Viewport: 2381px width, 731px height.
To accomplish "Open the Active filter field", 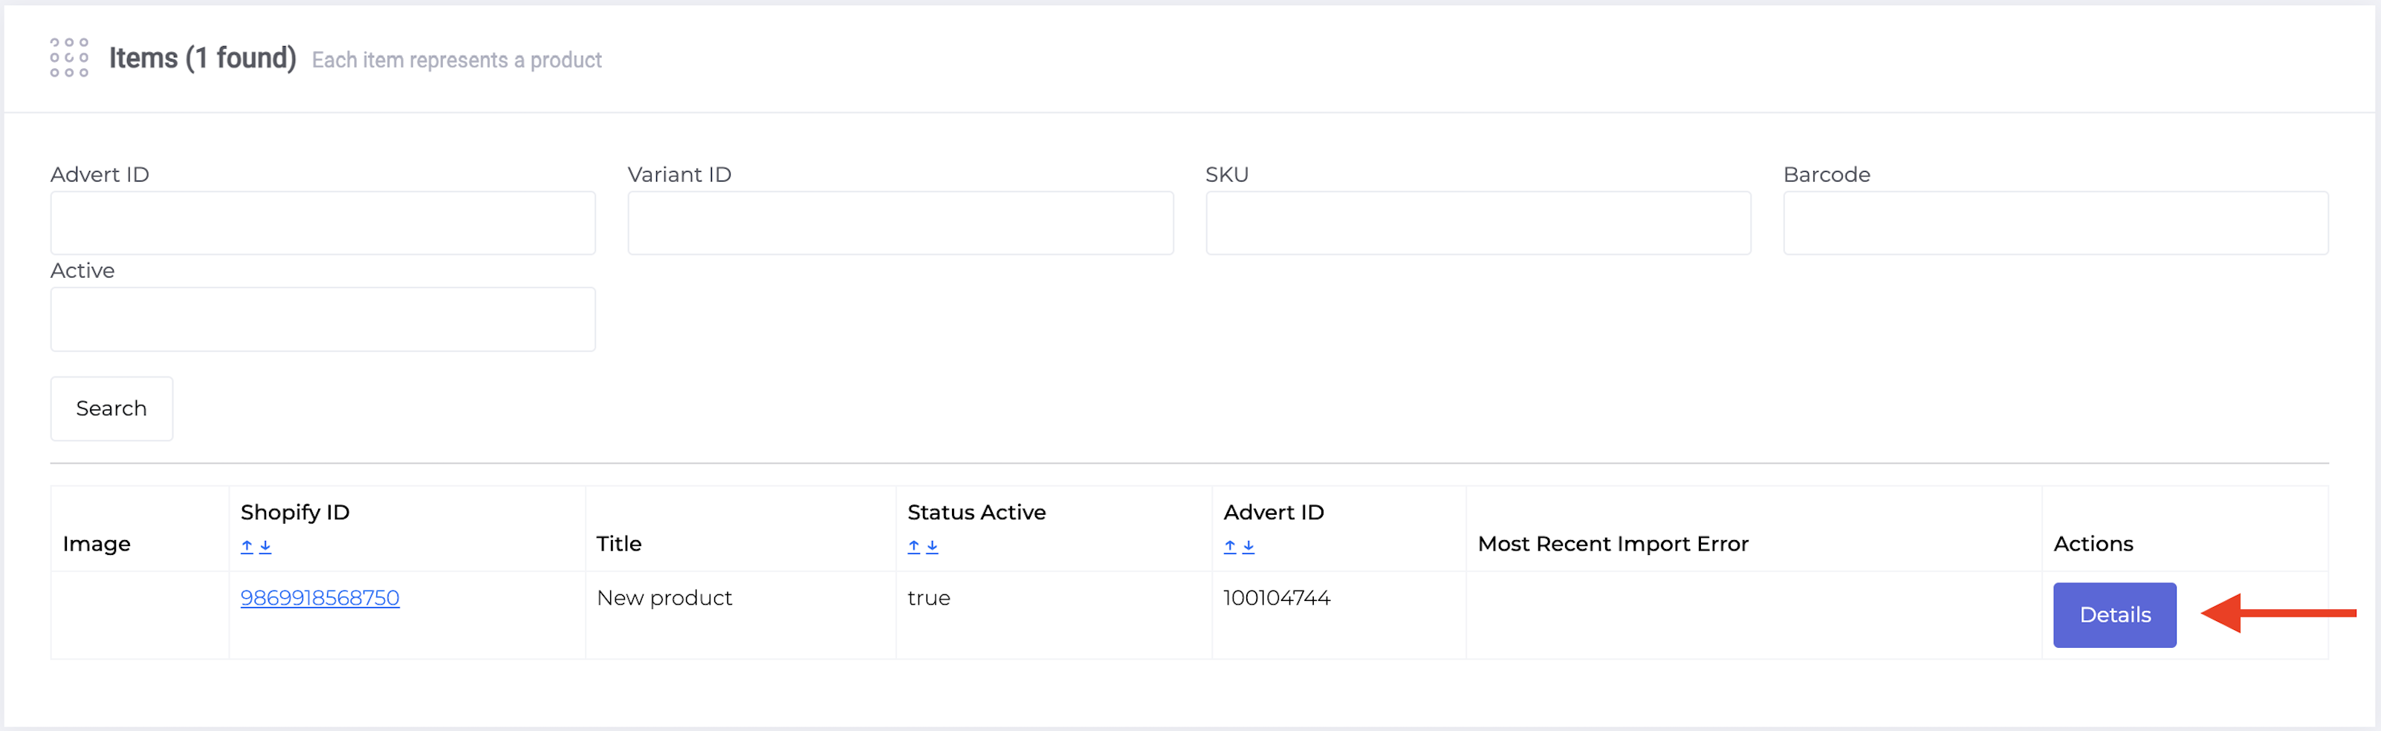I will pyautogui.click(x=323, y=319).
